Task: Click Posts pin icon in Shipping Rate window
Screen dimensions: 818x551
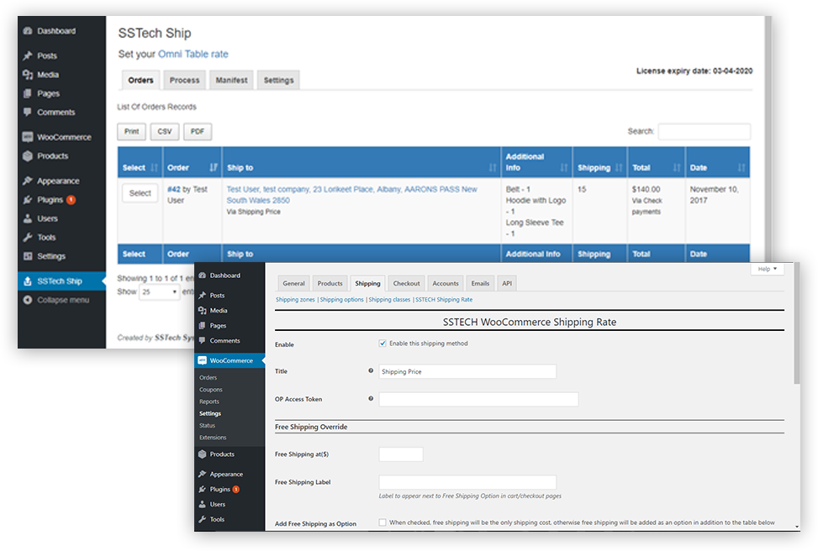Action: point(203,295)
